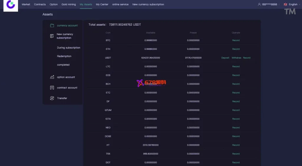This screenshot has width=302, height=166.
Task: View the Record for HT coin
Action: click(x=236, y=145)
